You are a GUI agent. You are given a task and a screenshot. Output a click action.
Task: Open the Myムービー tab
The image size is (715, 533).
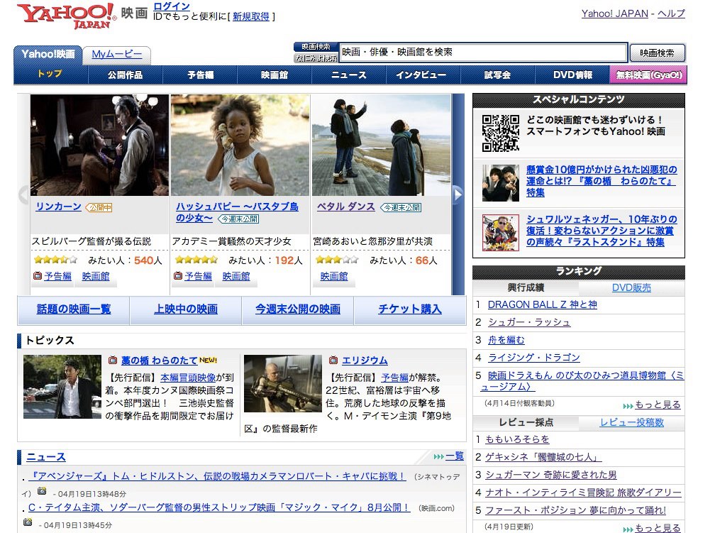coord(117,55)
